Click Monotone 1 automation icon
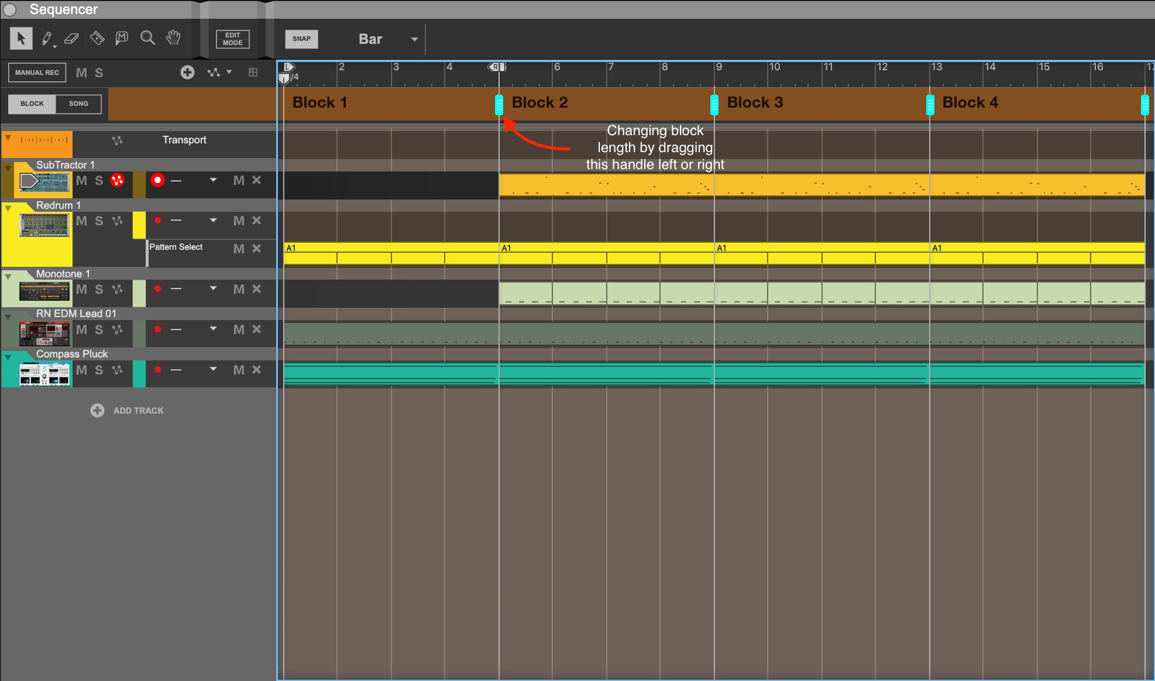The height and width of the screenshot is (681, 1155). click(x=117, y=289)
